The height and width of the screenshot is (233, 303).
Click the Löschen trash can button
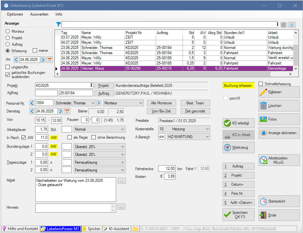point(279,106)
